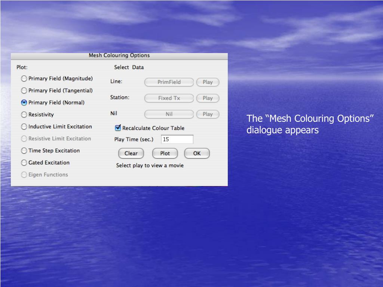This screenshot has height=287, width=383.
Task: Pick the Resistivity plot option
Action: tap(24, 115)
